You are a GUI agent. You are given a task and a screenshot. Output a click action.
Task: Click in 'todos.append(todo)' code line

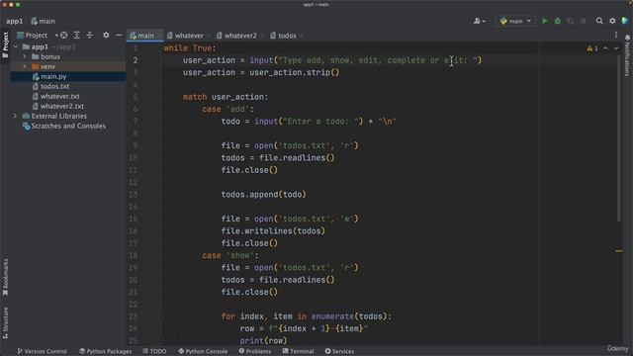pyautogui.click(x=264, y=195)
